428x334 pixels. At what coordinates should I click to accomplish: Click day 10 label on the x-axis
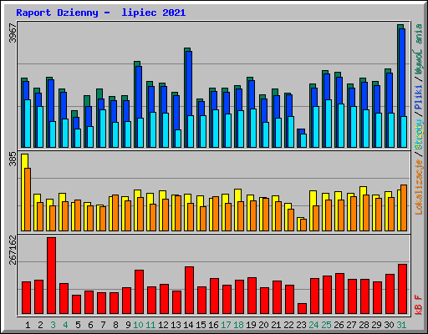pyautogui.click(x=138, y=325)
